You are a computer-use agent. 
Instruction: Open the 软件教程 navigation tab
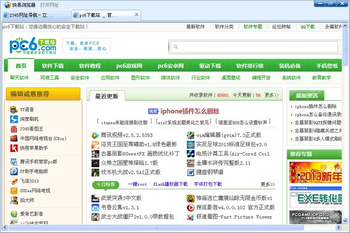coord(90,66)
